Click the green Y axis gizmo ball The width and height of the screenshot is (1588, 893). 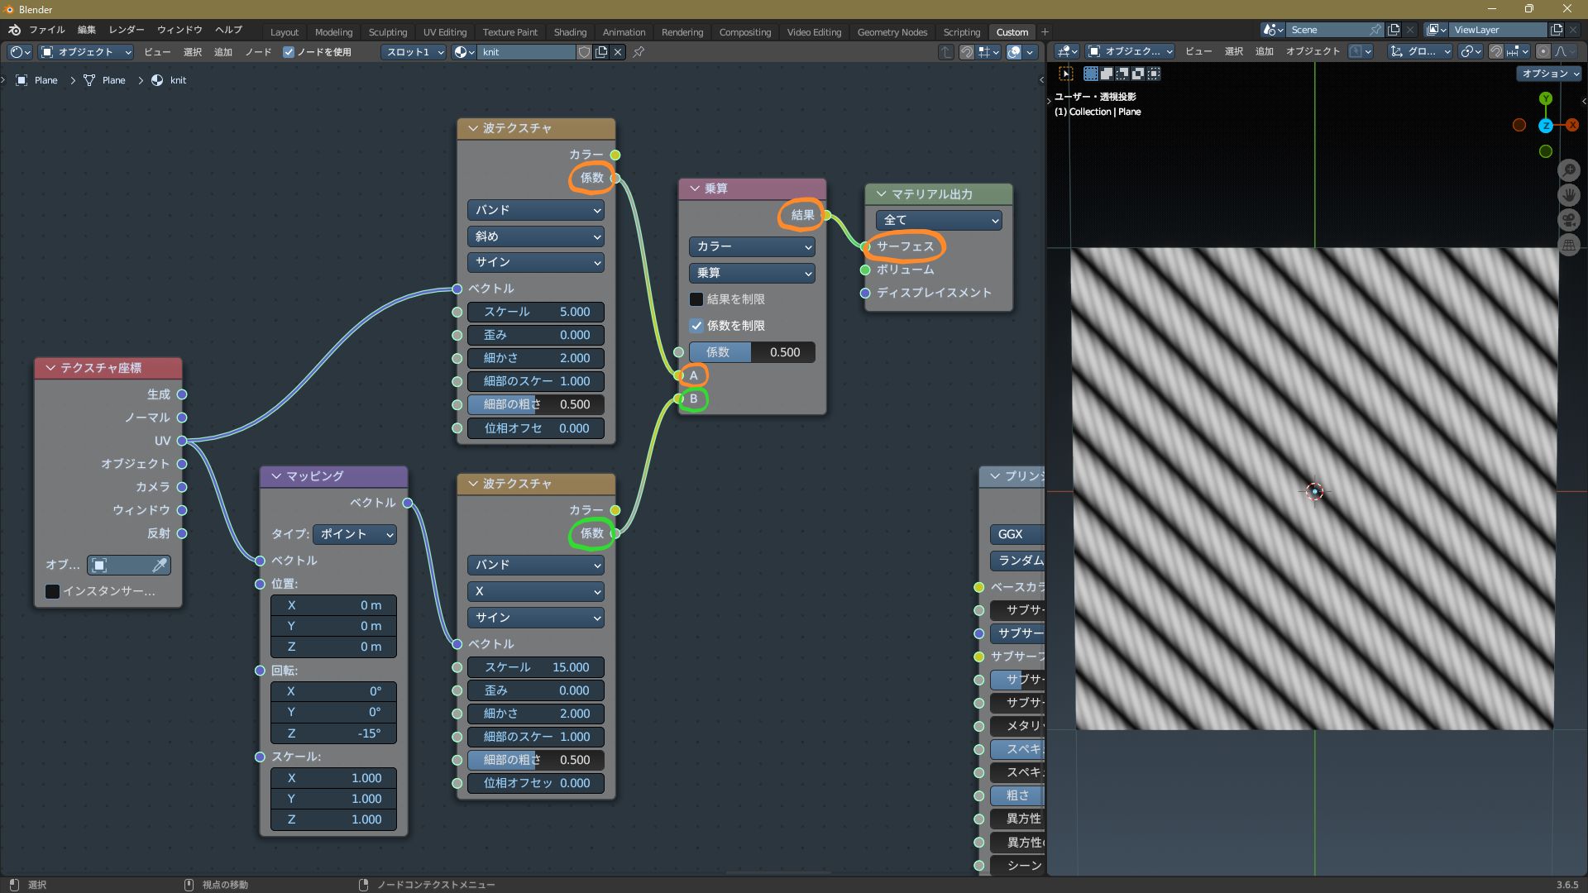pos(1546,98)
